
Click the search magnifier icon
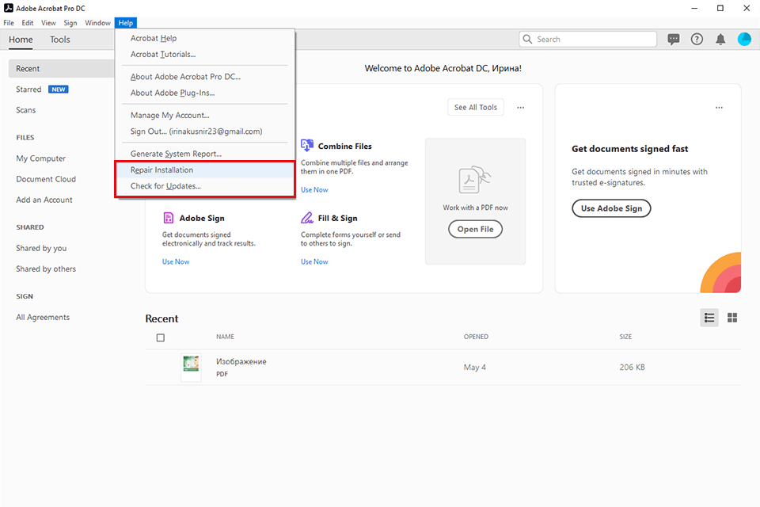[x=527, y=39]
